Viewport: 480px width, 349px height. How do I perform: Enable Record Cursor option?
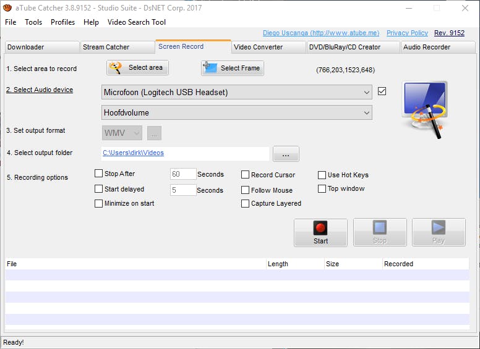pos(245,174)
